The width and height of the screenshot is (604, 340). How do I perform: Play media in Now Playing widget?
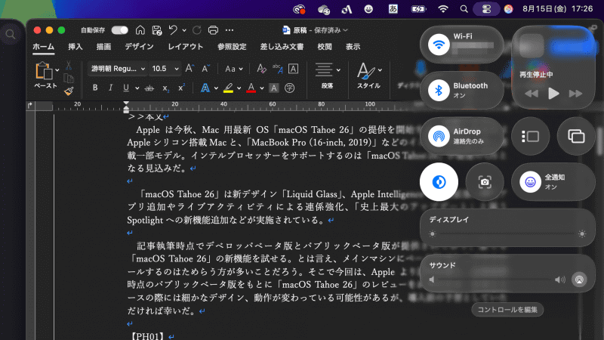pyautogui.click(x=553, y=93)
